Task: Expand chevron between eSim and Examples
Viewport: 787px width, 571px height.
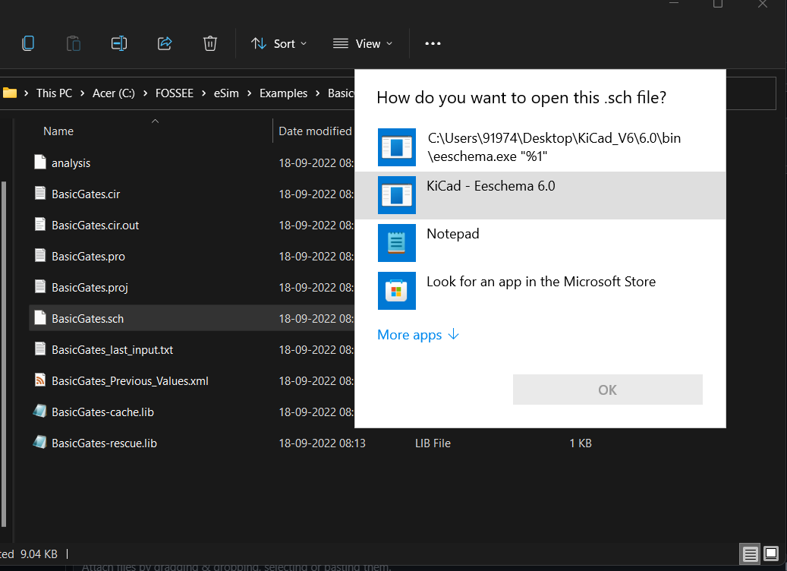Action: (x=250, y=93)
